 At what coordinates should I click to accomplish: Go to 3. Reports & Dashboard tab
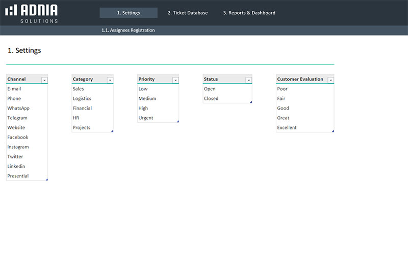coord(249,13)
